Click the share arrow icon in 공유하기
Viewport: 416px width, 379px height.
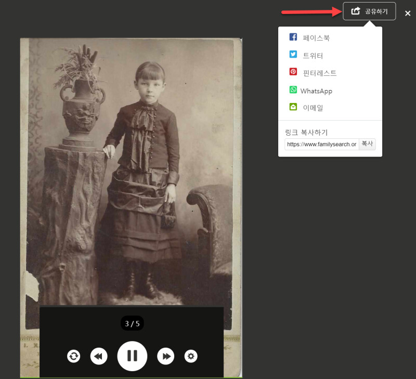[x=356, y=11]
